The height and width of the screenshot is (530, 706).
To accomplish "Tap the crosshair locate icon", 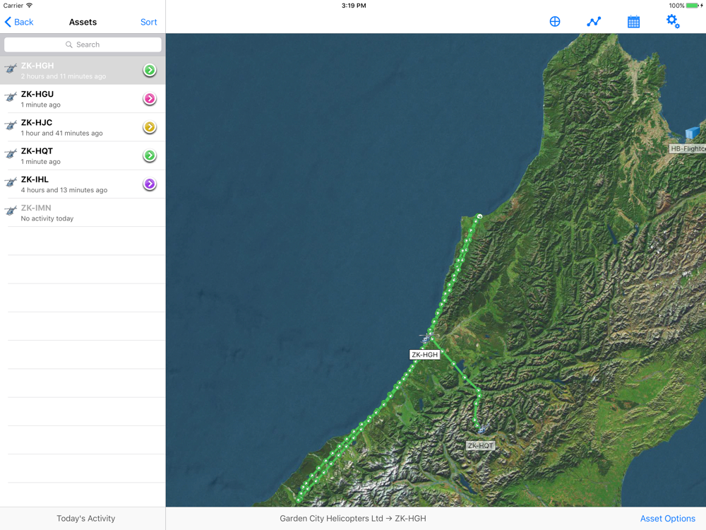I will pos(555,22).
